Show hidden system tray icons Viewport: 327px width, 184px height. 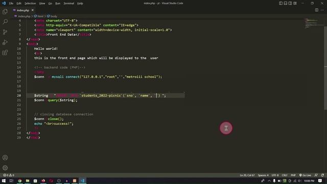point(269,181)
